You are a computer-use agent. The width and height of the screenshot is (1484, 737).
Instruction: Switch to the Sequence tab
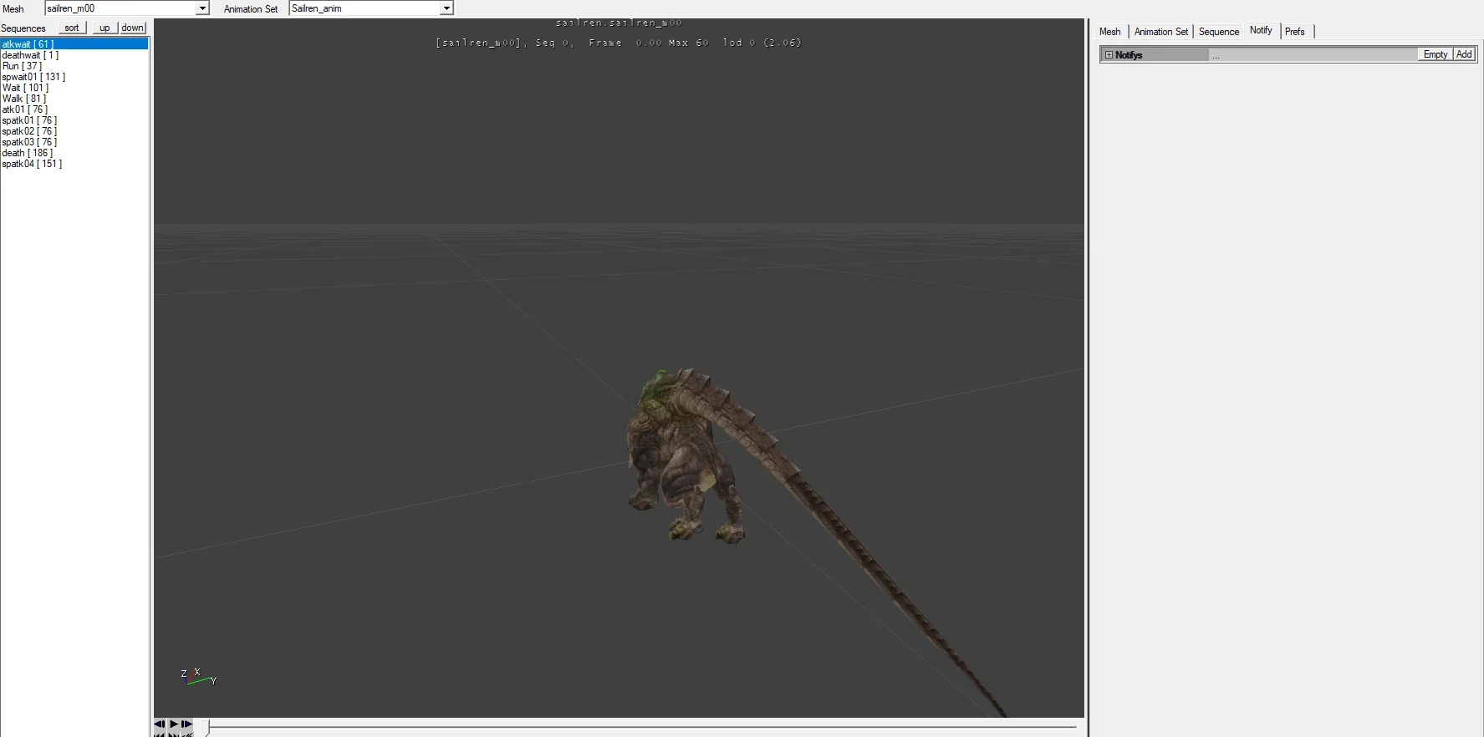click(x=1218, y=32)
